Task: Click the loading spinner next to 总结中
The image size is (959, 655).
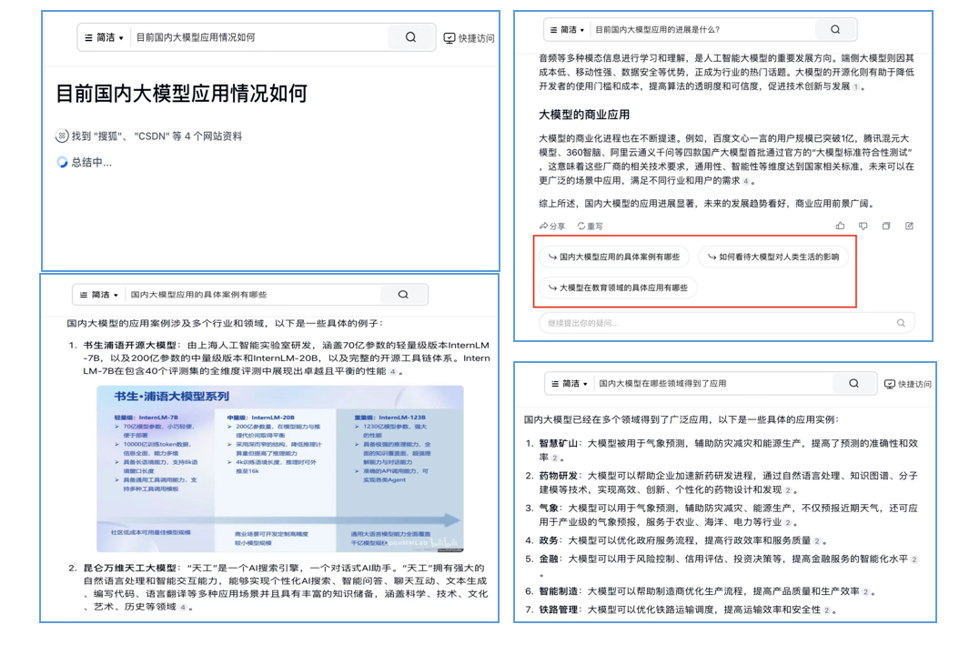Action: (62, 162)
